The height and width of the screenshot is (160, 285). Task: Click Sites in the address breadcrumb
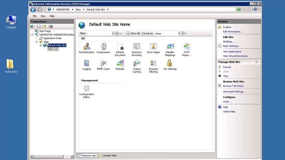[x=78, y=9]
